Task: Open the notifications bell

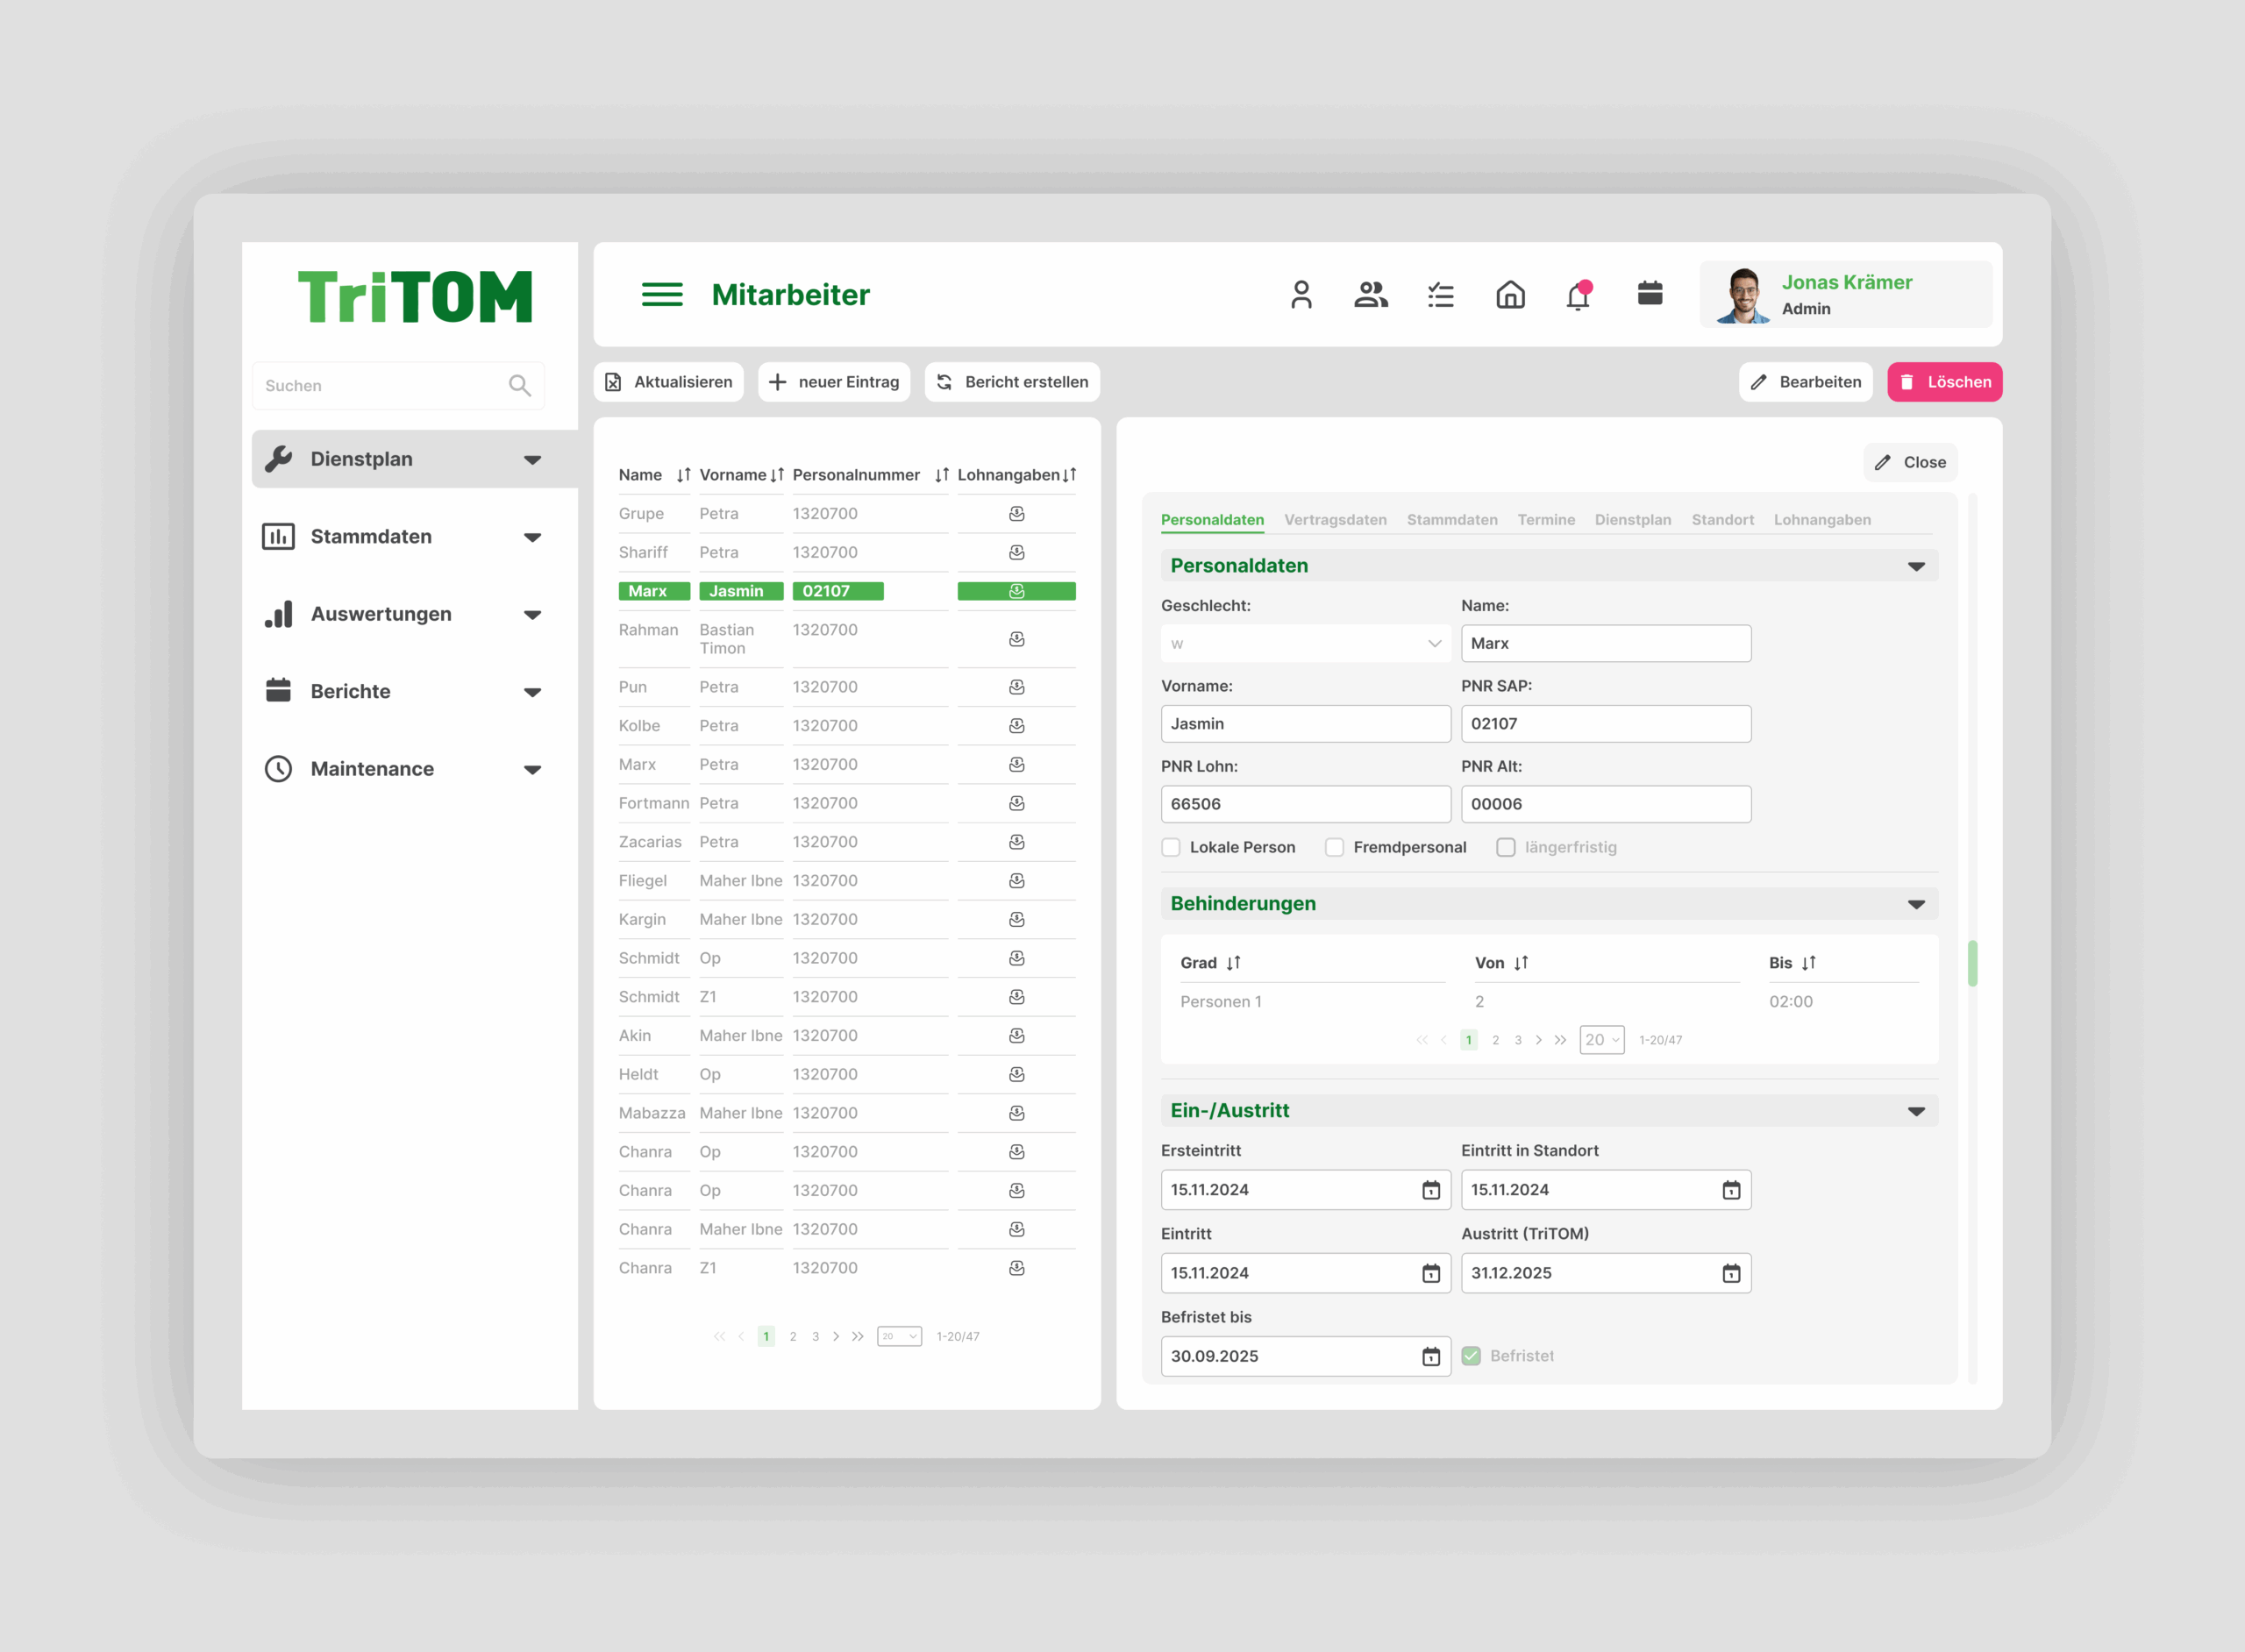Action: (x=1578, y=297)
